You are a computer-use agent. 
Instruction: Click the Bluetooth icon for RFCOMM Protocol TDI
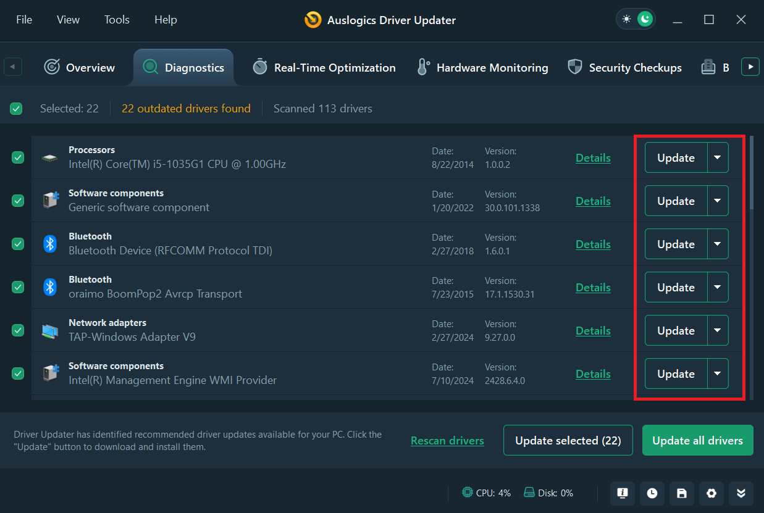tap(50, 244)
